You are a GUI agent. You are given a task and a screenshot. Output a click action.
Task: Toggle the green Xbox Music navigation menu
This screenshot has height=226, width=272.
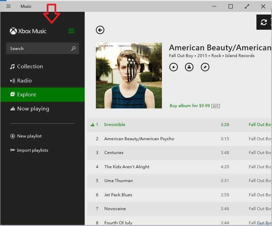71,31
